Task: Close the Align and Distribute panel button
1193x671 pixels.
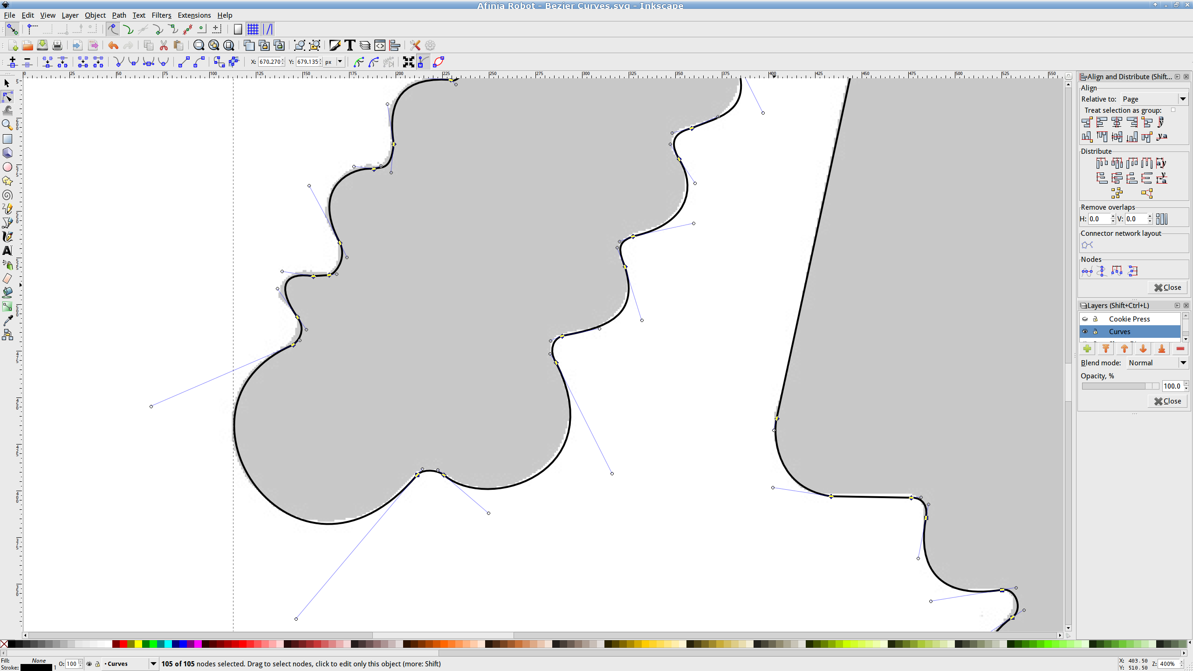Action: click(1167, 288)
